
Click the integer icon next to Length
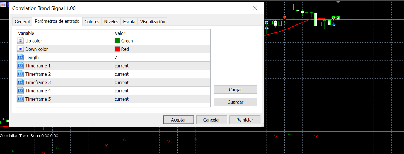(x=20, y=57)
